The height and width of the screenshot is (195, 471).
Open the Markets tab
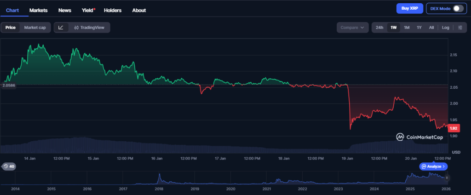pos(38,10)
